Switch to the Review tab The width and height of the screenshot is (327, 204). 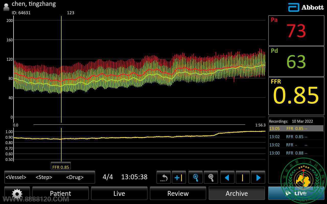click(178, 194)
